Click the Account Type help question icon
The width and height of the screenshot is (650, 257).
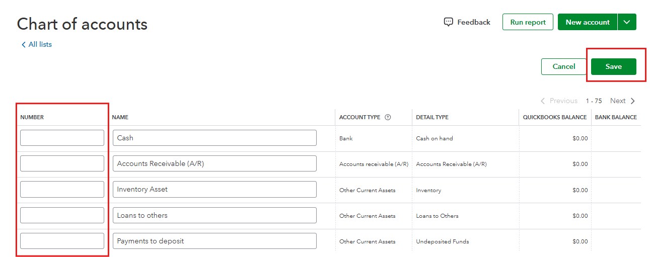pos(388,117)
